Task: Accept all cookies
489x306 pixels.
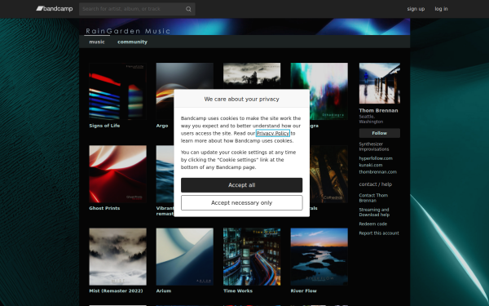Action: (242, 185)
